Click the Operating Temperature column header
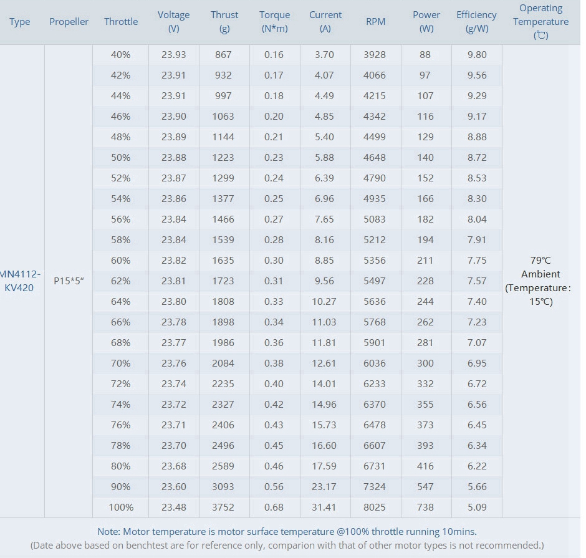The image size is (586, 558). 540,22
